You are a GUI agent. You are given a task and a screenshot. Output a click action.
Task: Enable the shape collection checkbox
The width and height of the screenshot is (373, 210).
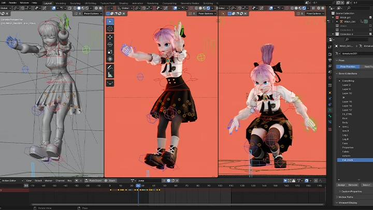click(x=370, y=26)
